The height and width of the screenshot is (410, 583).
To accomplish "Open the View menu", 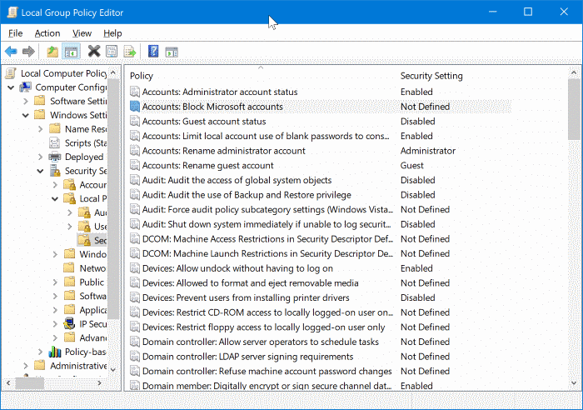I will pyautogui.click(x=82, y=33).
